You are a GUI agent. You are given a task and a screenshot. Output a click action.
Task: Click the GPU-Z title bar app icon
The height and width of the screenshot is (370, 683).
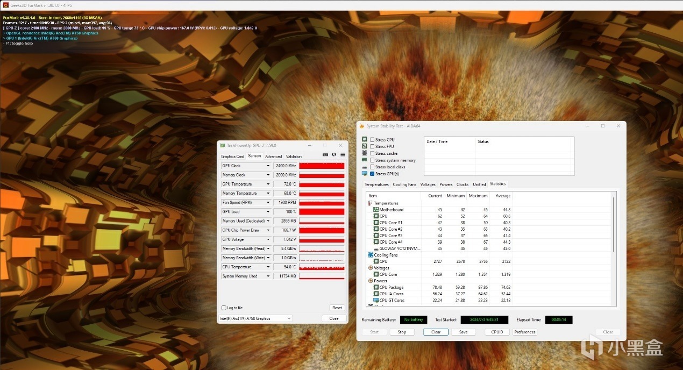[x=223, y=145]
